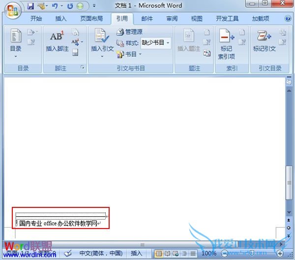Save document with Quick Access floppy icon
295x260 pixels.
[x=30, y=6]
